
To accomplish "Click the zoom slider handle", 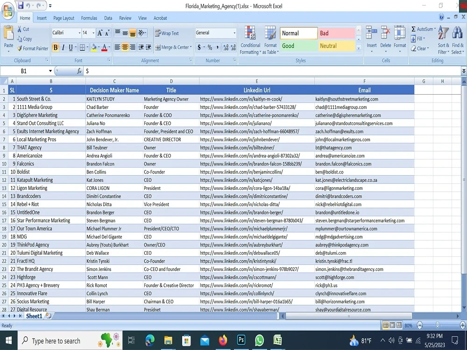I will [x=437, y=325].
